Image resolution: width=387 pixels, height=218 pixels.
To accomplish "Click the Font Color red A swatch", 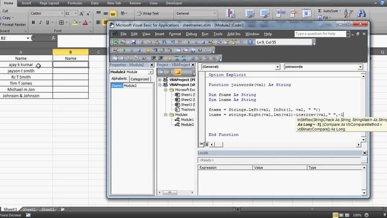I will coord(85,23).
